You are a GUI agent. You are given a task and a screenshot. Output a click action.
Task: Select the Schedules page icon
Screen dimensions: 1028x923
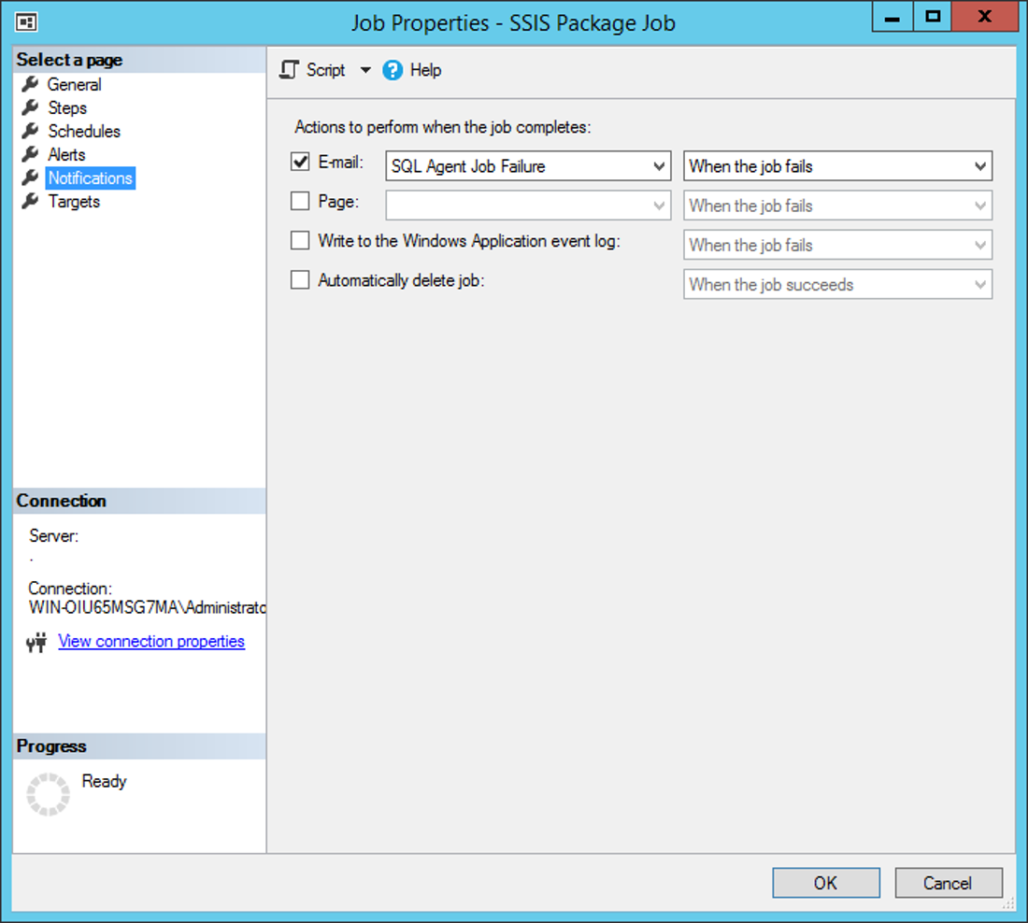point(29,131)
